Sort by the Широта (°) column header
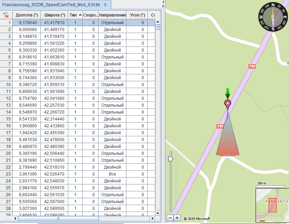Viewport: 289px width, 224px height. click(54, 15)
